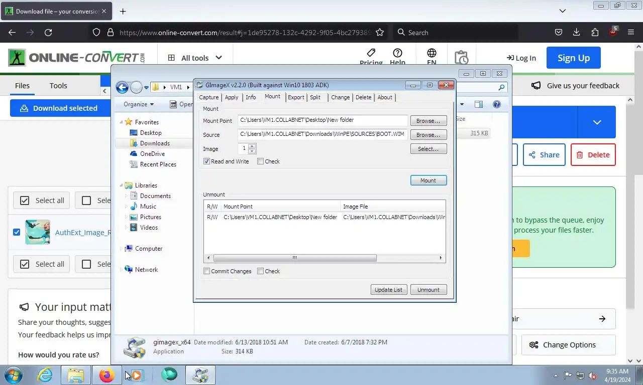Click the unmount list horizontal scrollbar
Viewport: 643px width, 385px height.
[x=295, y=258]
